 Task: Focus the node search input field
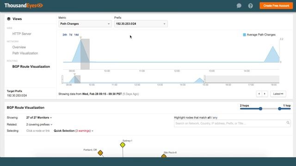232,124
